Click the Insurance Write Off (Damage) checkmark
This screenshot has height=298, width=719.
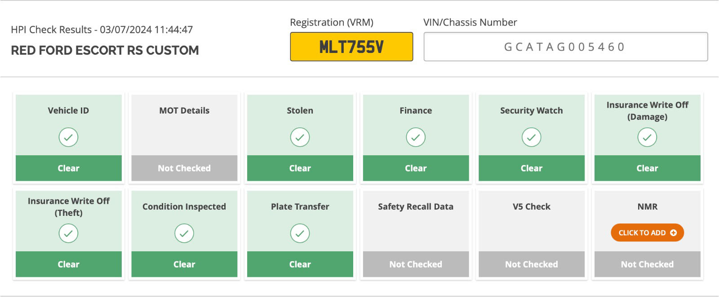pos(647,137)
